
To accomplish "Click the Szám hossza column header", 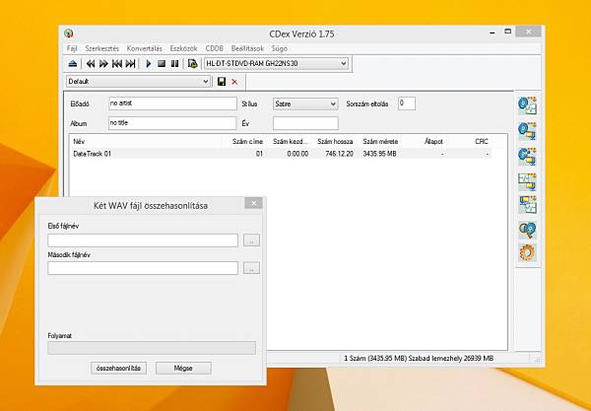I will point(335,141).
